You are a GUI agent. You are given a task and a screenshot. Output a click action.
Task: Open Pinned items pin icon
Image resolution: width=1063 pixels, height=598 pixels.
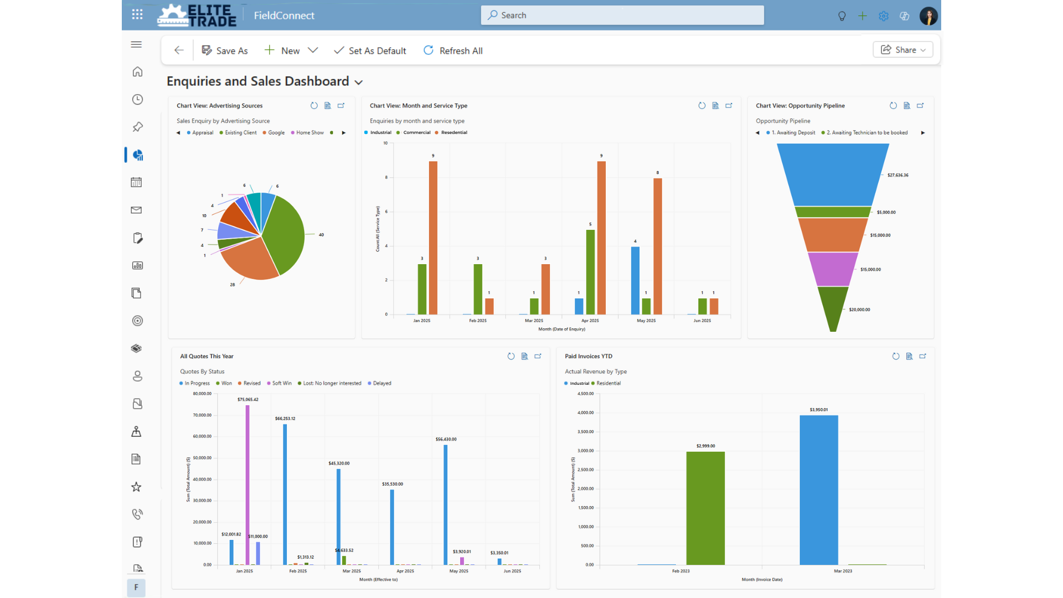tap(137, 127)
